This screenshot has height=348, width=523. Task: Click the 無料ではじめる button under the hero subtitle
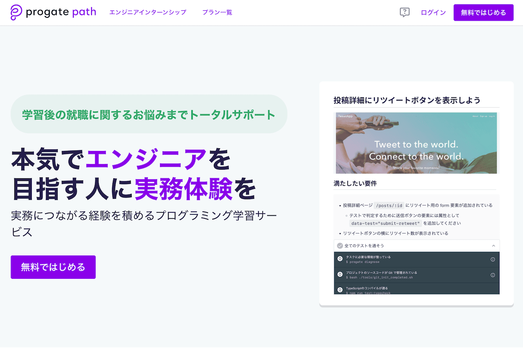(x=53, y=267)
